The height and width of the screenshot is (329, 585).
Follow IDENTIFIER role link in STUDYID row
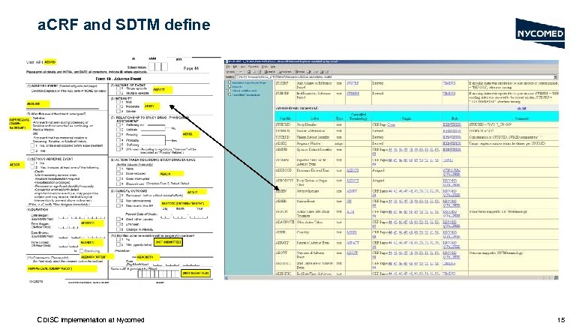[451, 125]
